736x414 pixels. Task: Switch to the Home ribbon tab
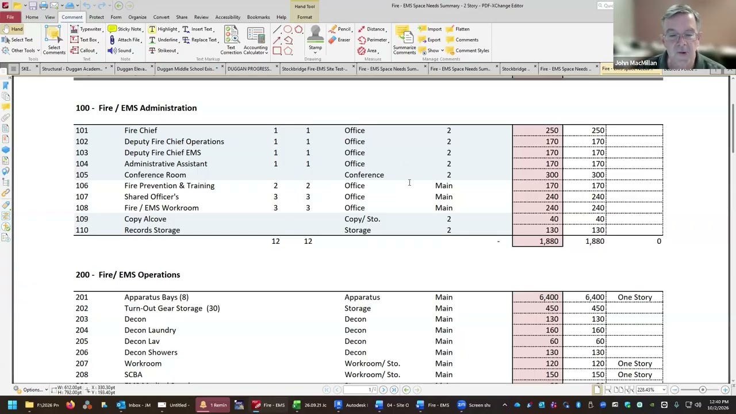pos(32,17)
